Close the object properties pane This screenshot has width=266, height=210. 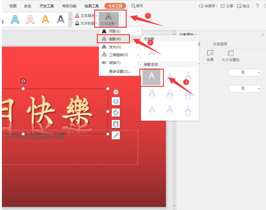click(263, 34)
